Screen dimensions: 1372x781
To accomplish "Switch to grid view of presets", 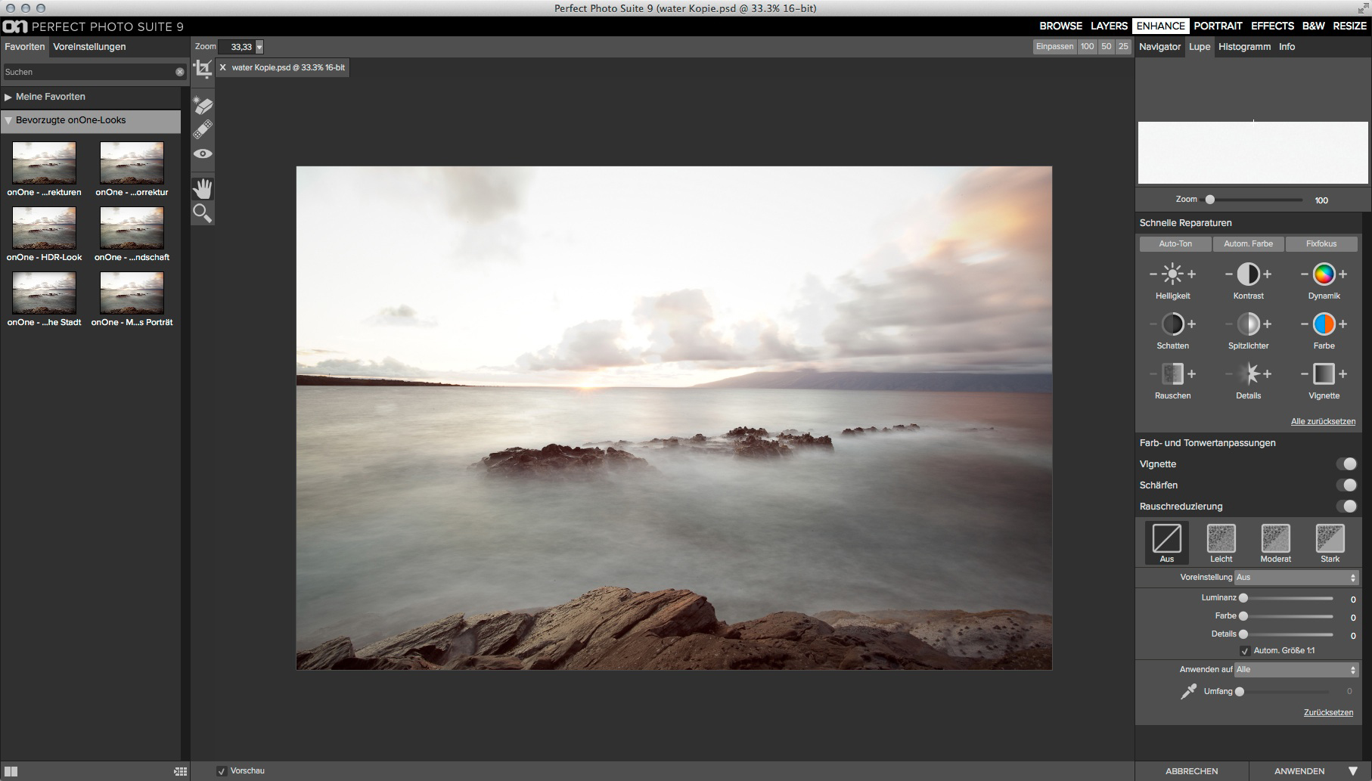I will pos(180,771).
